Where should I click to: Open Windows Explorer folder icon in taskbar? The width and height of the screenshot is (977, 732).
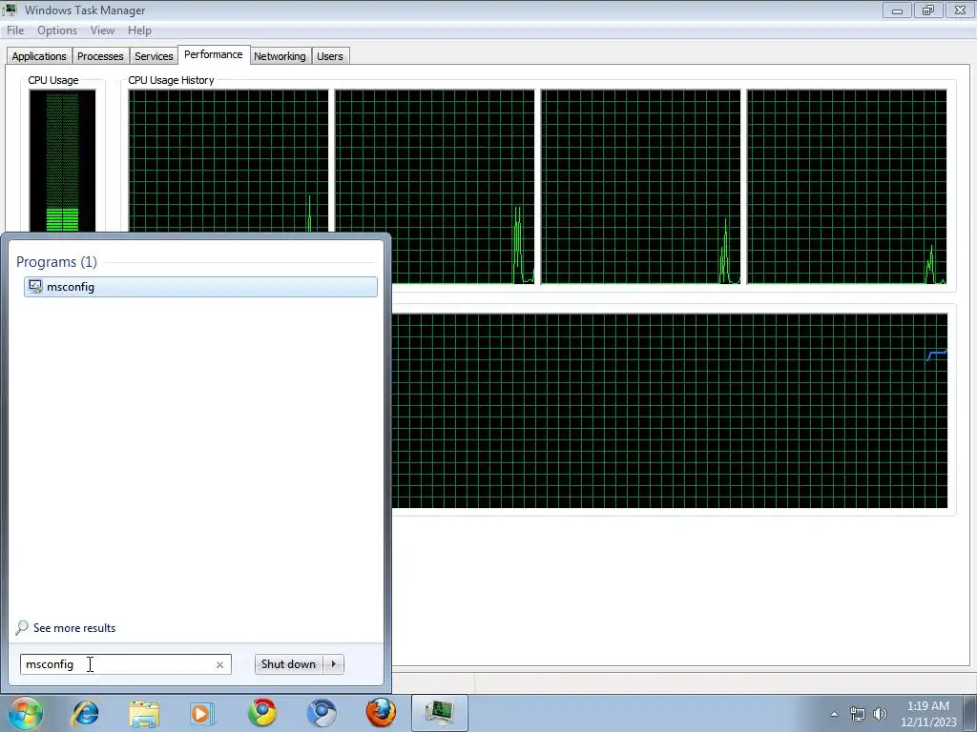pyautogui.click(x=144, y=713)
